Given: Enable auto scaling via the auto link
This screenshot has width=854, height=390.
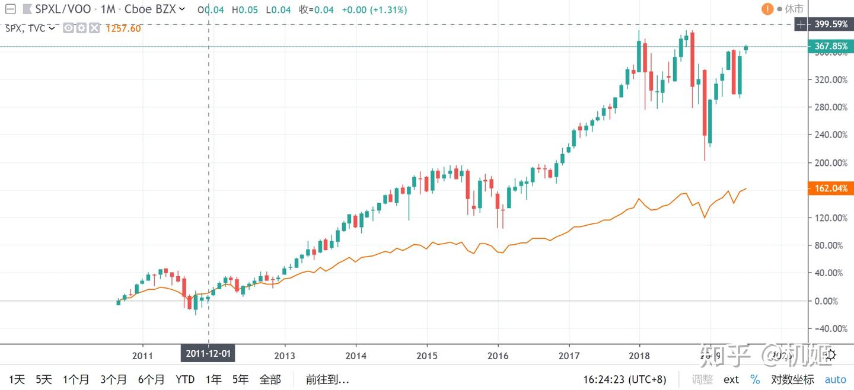Looking at the screenshot, I should pos(836,379).
